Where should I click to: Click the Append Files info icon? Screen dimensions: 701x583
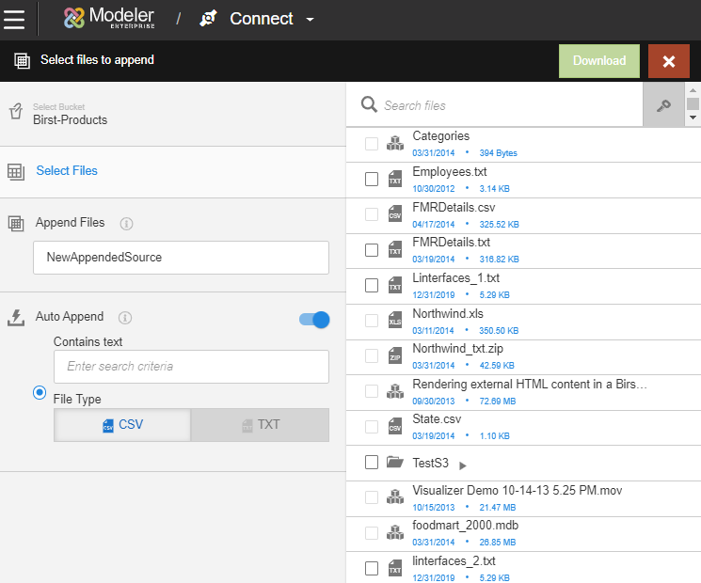(126, 224)
